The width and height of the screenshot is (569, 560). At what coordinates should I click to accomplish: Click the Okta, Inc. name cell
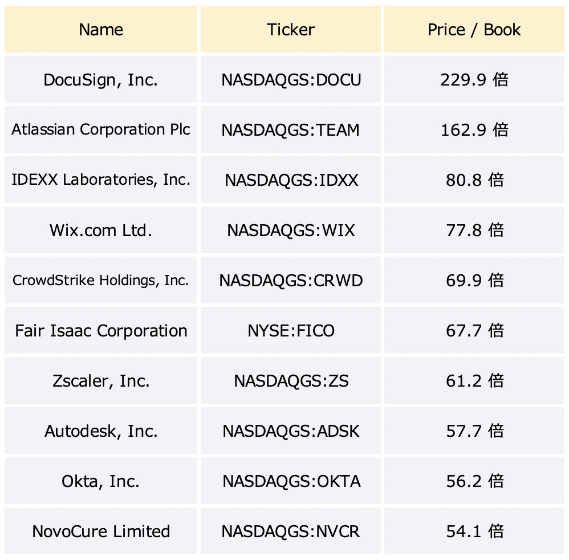[101, 481]
